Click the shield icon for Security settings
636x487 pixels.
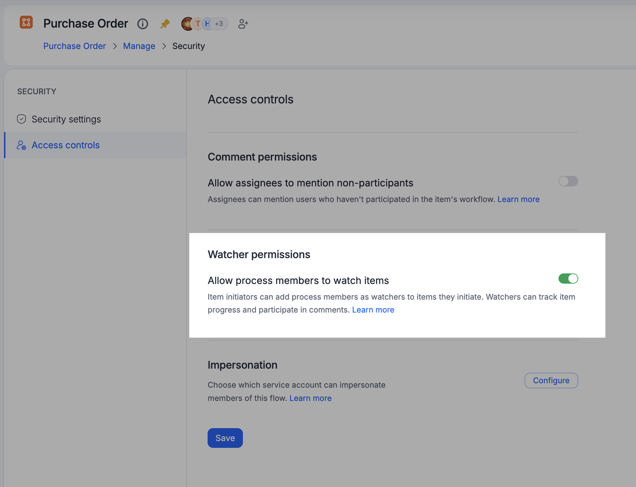pos(21,119)
